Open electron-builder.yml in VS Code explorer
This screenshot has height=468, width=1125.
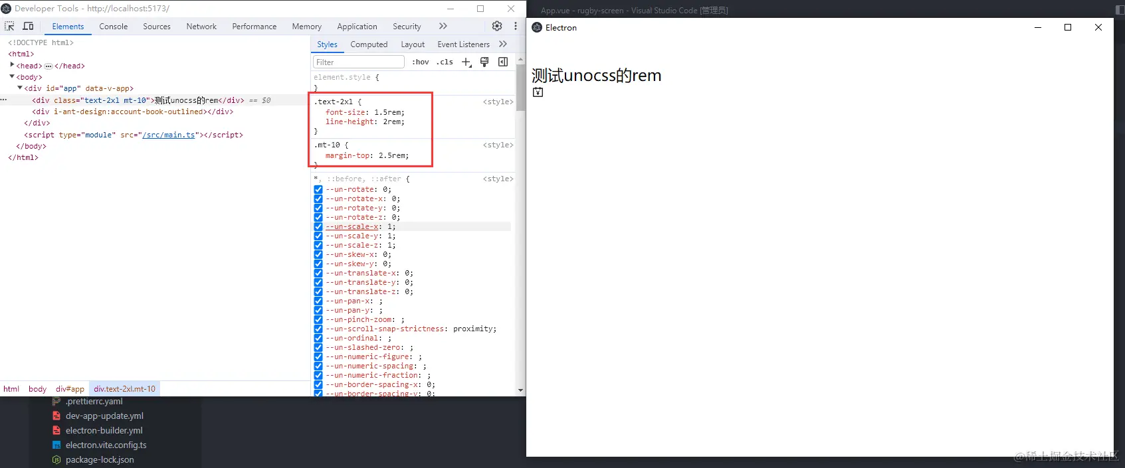coord(104,430)
